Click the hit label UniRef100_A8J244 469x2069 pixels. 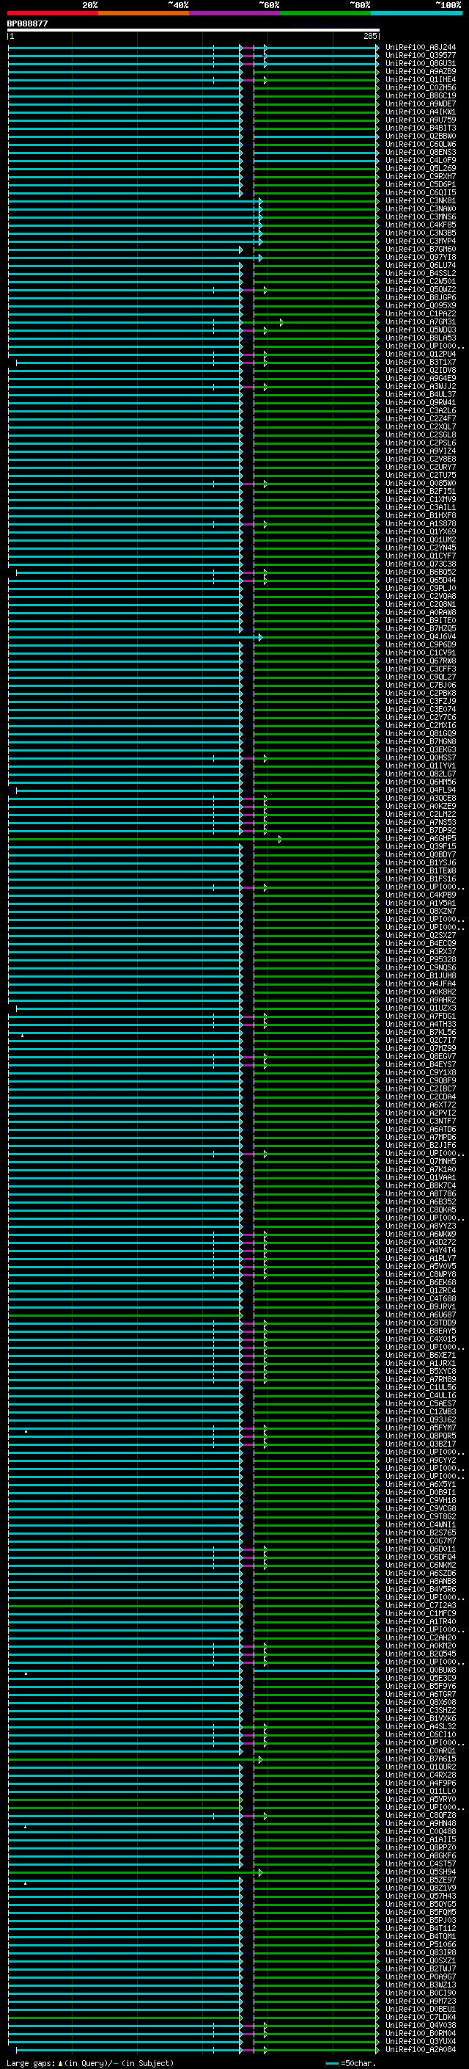(421, 48)
